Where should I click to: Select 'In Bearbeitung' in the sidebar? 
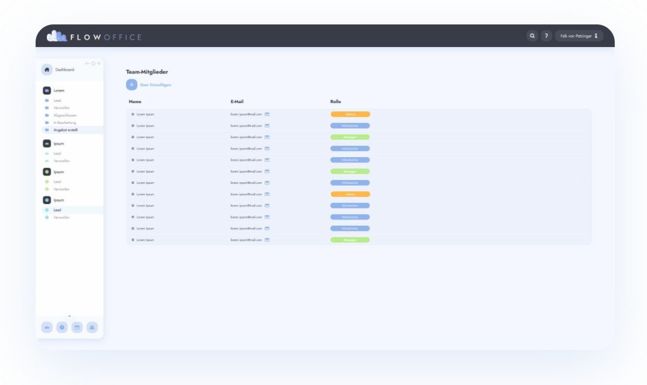64,123
